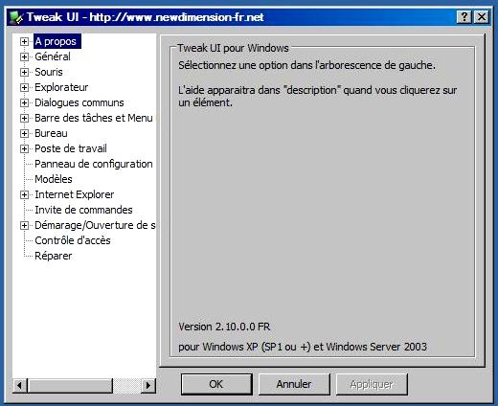Click the tree's left scroll arrow
498x406 pixels.
pos(20,386)
